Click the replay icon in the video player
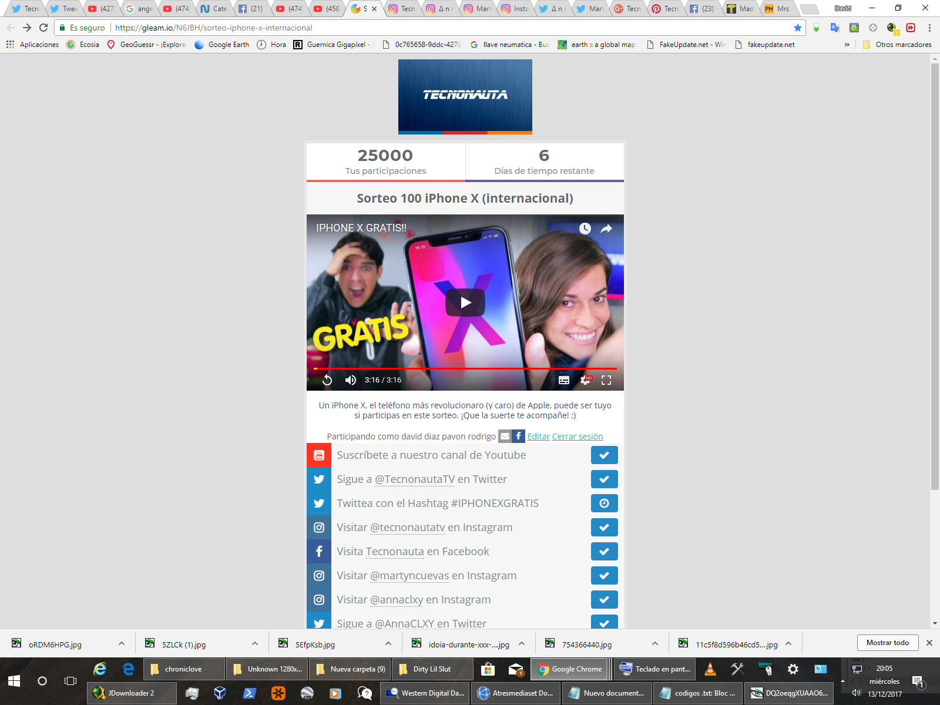 327,380
